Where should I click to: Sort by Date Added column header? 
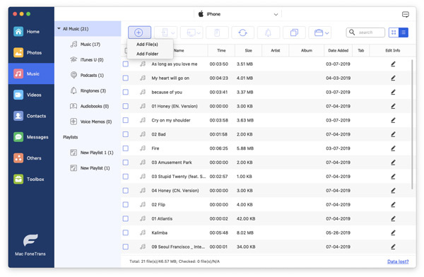point(338,51)
